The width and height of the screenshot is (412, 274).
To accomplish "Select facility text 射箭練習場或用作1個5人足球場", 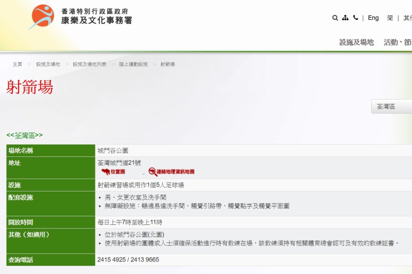I will pyautogui.click(x=140, y=185).
